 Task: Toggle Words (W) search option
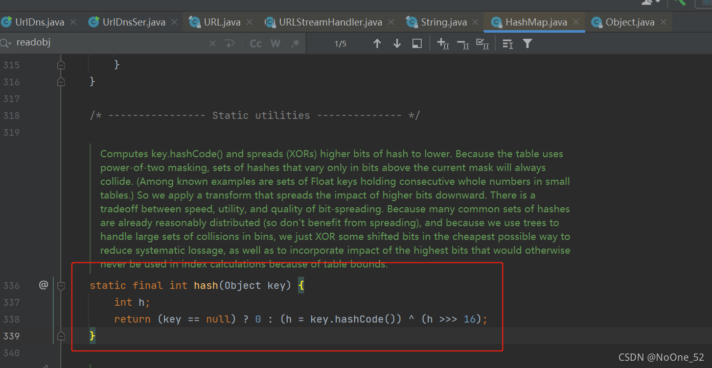tap(275, 44)
